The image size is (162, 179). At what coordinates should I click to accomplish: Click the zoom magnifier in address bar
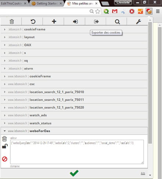point(92,11)
